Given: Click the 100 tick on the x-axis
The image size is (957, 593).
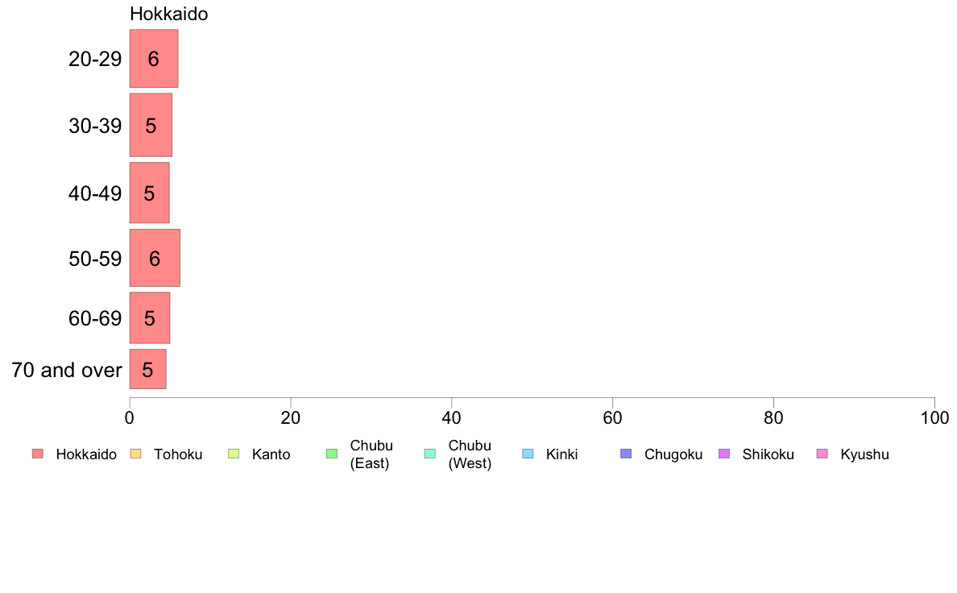Looking at the screenshot, I should coord(934,417).
